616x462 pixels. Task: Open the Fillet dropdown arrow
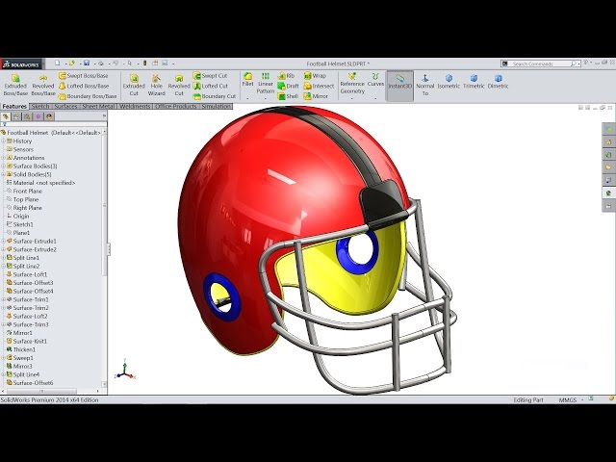(x=247, y=98)
